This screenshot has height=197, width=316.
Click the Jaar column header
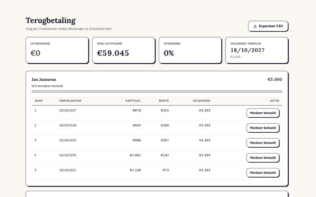point(39,101)
